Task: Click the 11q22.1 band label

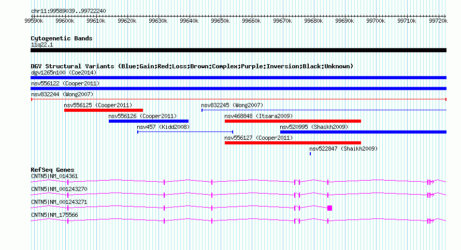Action: (x=42, y=45)
